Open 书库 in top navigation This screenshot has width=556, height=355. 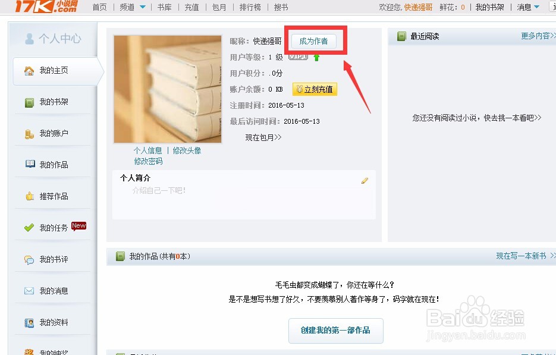[x=165, y=7]
